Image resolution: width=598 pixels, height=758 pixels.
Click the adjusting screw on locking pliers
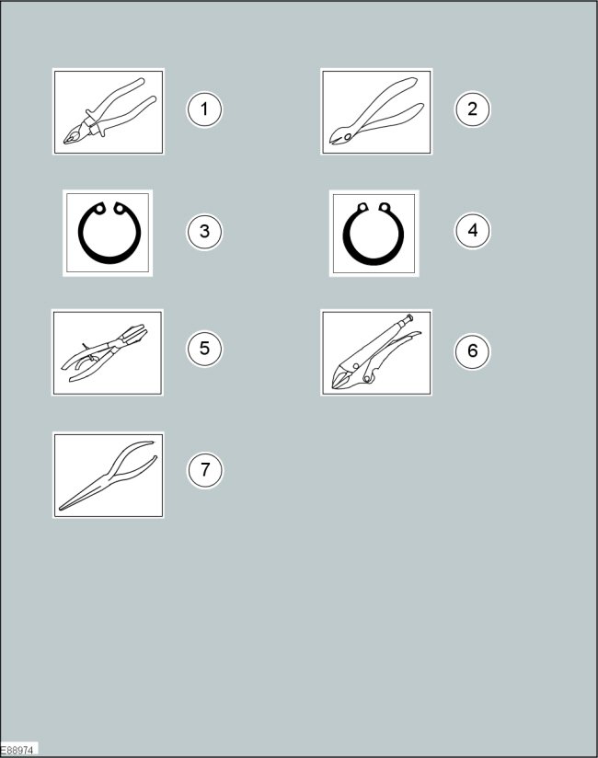coord(406,320)
